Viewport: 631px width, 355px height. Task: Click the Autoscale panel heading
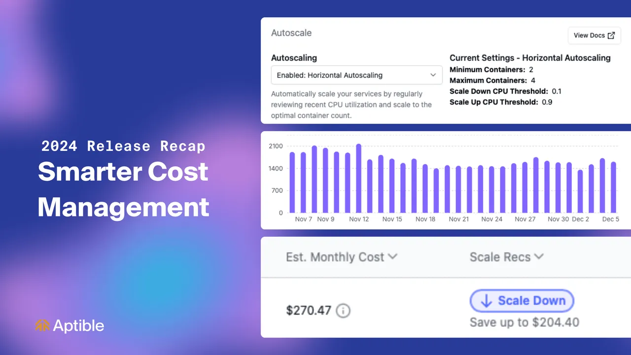(x=291, y=33)
